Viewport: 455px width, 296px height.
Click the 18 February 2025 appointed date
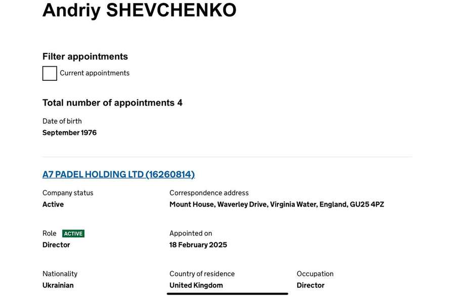198,245
